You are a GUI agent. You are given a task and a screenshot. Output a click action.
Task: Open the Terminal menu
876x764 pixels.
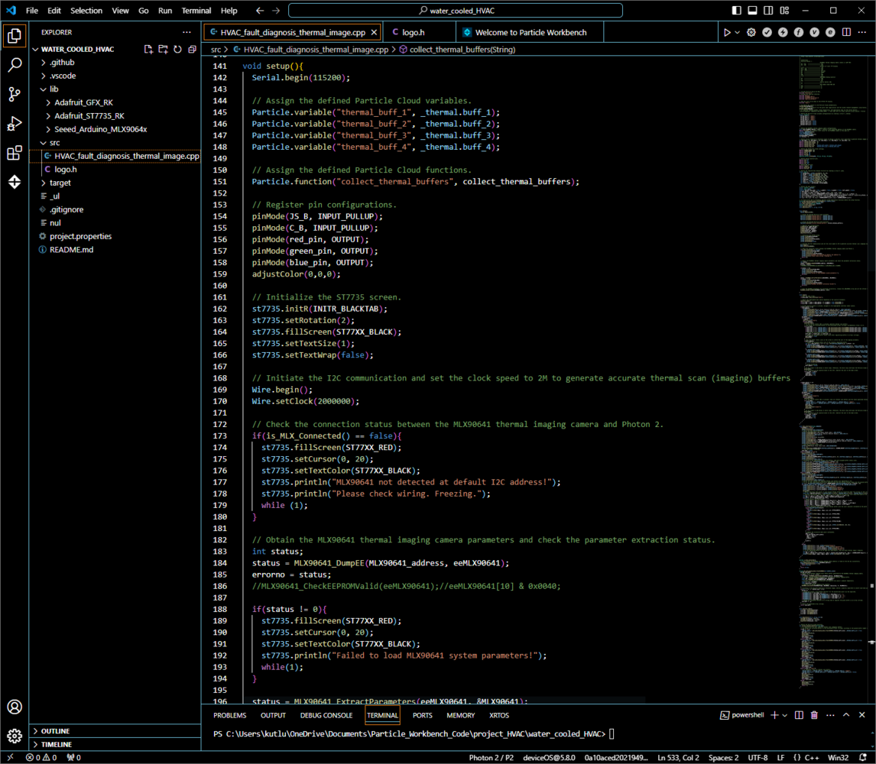[x=196, y=11]
